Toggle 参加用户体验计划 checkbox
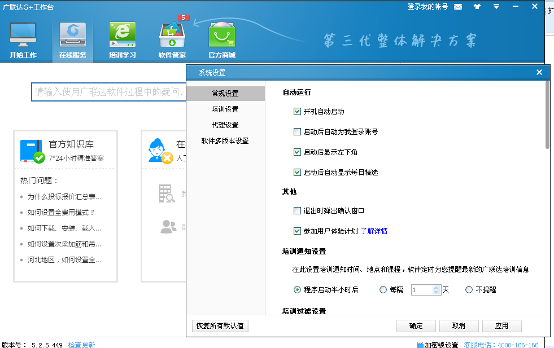The height and width of the screenshot is (348, 554). click(297, 231)
